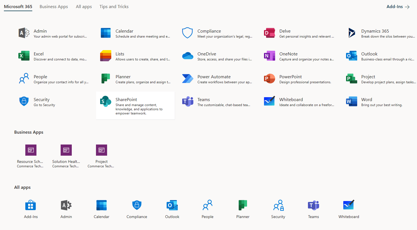Screen dimensions: 417x230
Task: Click the Planner icon beside Create plans text
Action: pyautogui.click(x=106, y=79)
